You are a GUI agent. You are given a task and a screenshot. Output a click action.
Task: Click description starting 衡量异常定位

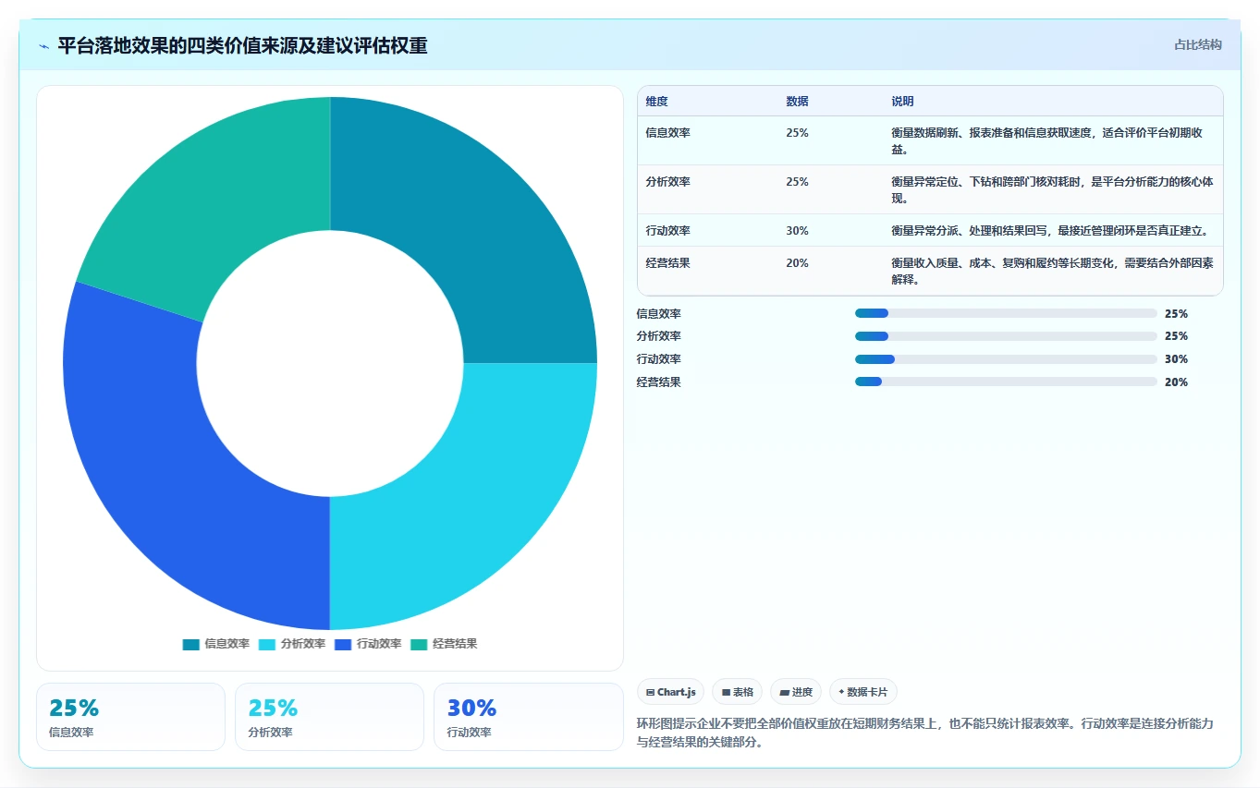[1052, 190]
